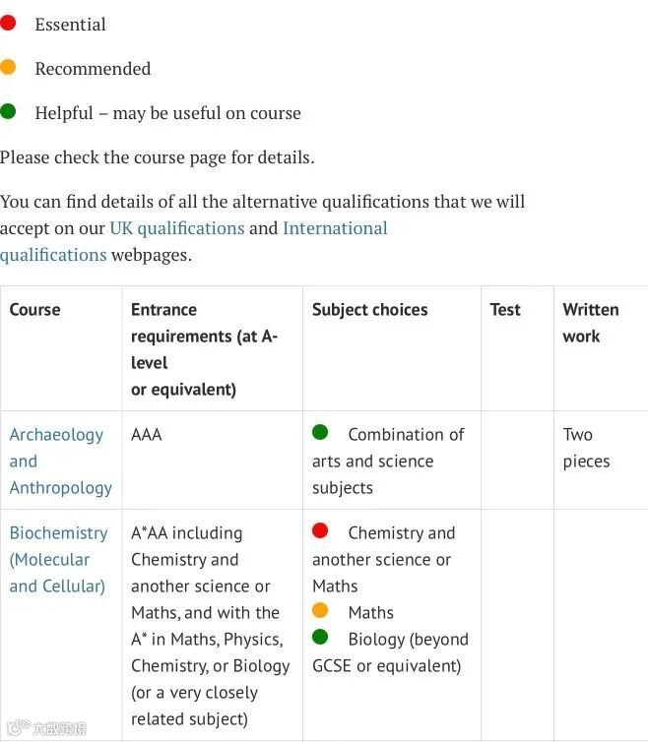
Task: Click the 'Please check the course page' text
Action: click(x=158, y=157)
